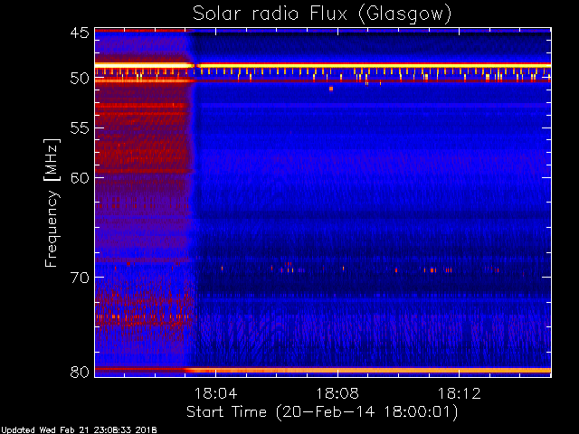Click the "18:12" time tick label
The height and width of the screenshot is (434, 579).
(460, 393)
